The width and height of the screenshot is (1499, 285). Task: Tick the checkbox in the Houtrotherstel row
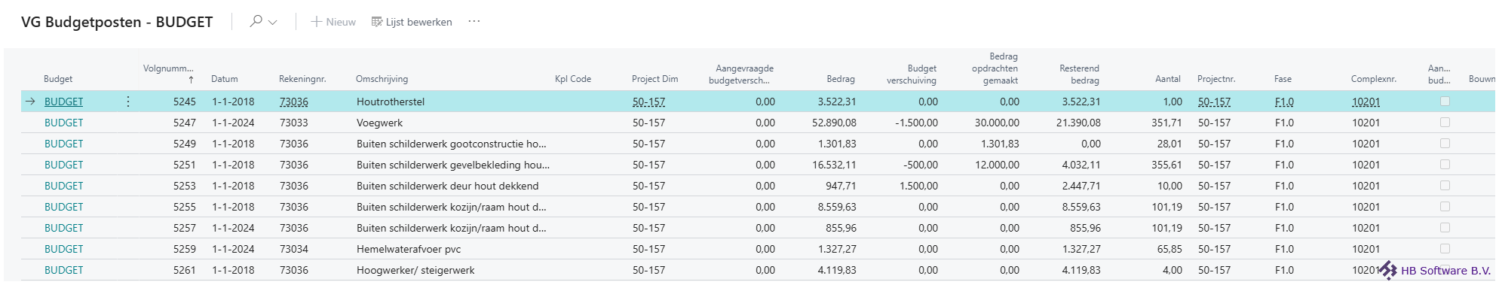click(x=1445, y=101)
